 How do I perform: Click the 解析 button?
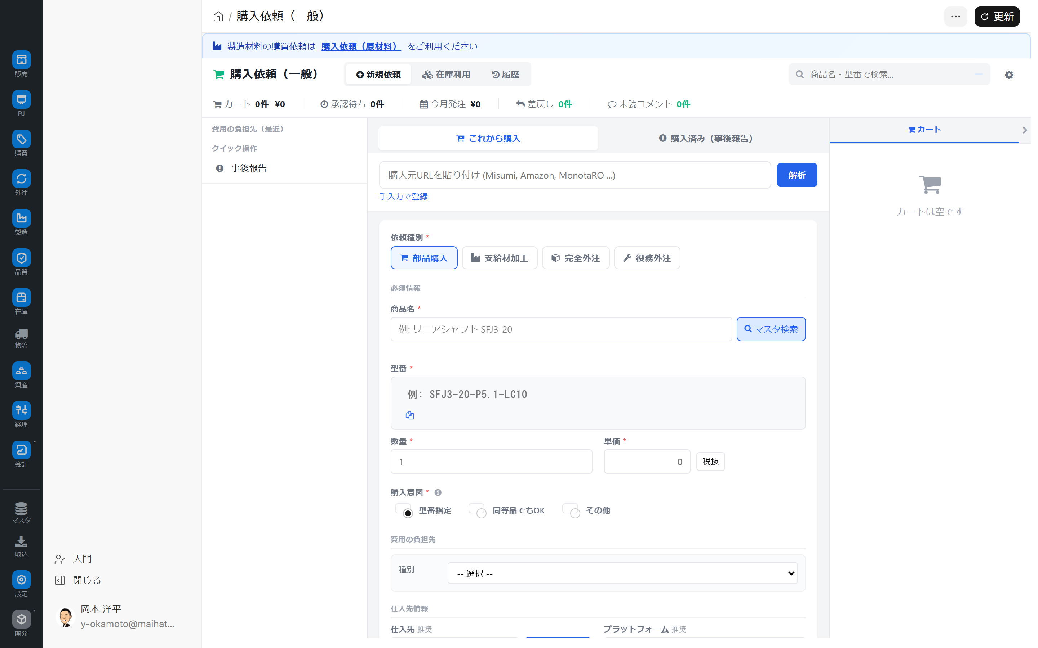pyautogui.click(x=797, y=175)
